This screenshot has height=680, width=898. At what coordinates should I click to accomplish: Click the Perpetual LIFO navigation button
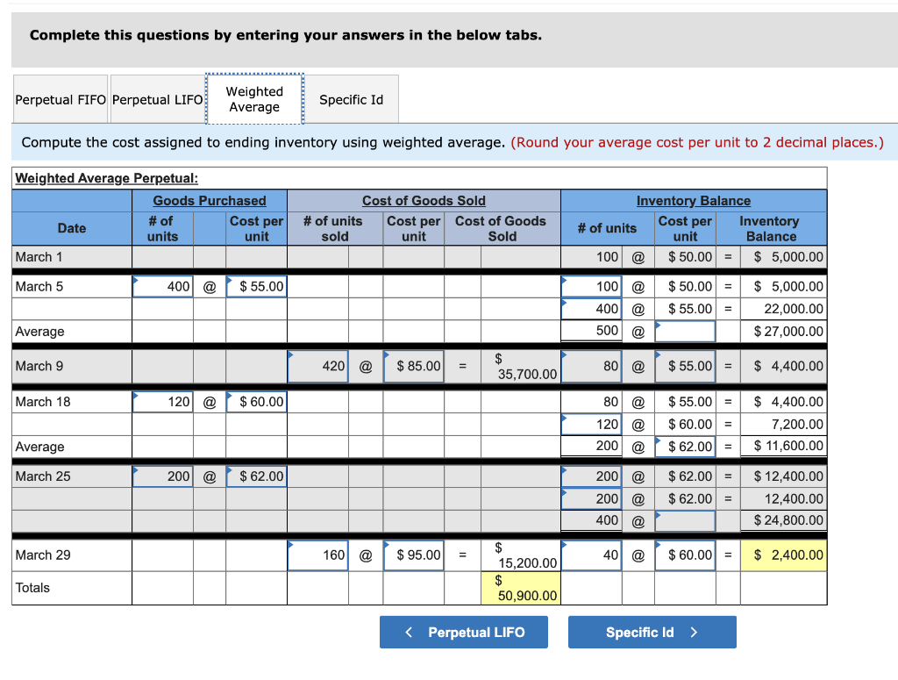(x=463, y=632)
